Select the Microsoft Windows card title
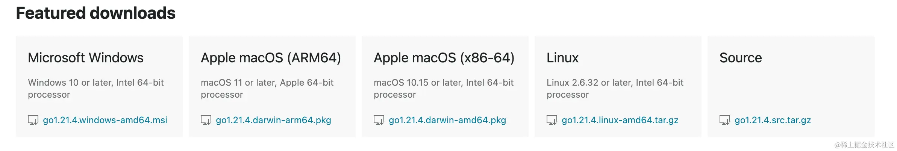The width and height of the screenshot is (897, 151). tap(86, 58)
